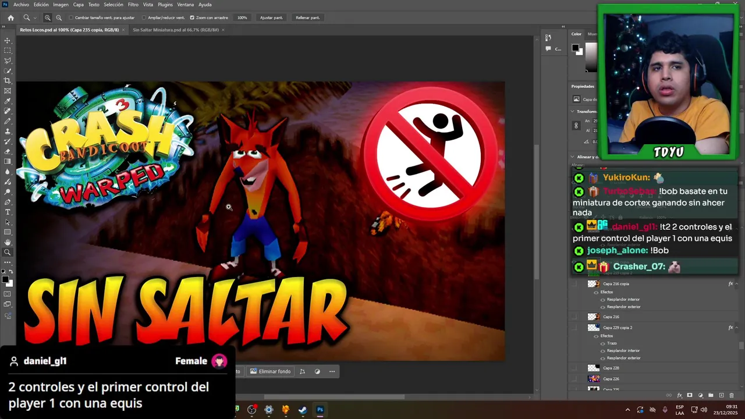Image resolution: width=745 pixels, height=419 pixels.
Task: Collapse effects of Capa 216 copia
Action: coord(738,284)
